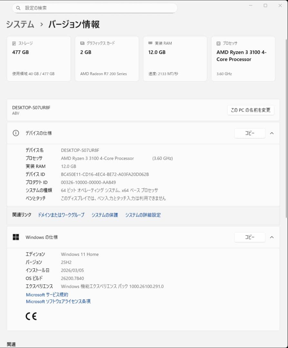Collapse the Windows の仕様 section chevron

272,237
